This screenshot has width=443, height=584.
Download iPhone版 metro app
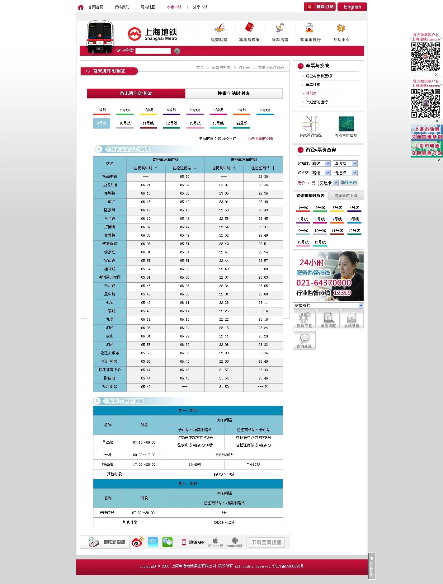(215, 542)
